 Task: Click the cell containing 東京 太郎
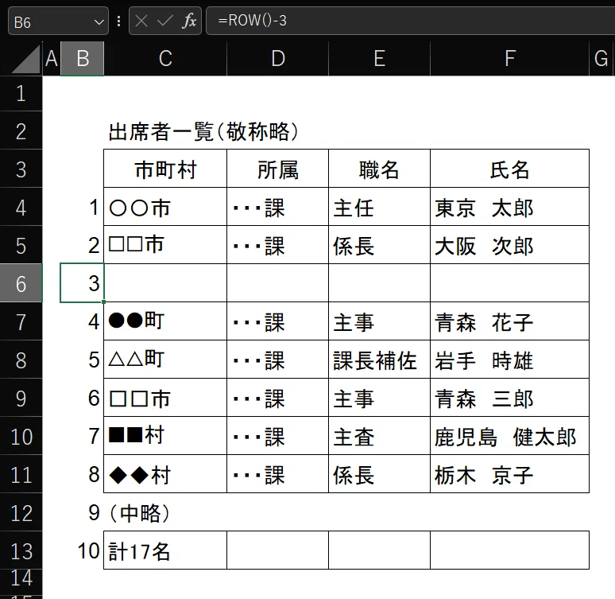click(x=510, y=208)
